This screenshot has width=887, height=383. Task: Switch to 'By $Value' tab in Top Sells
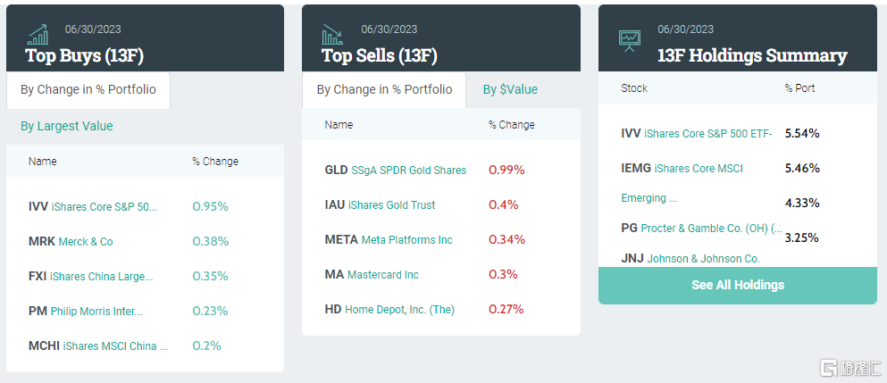510,89
